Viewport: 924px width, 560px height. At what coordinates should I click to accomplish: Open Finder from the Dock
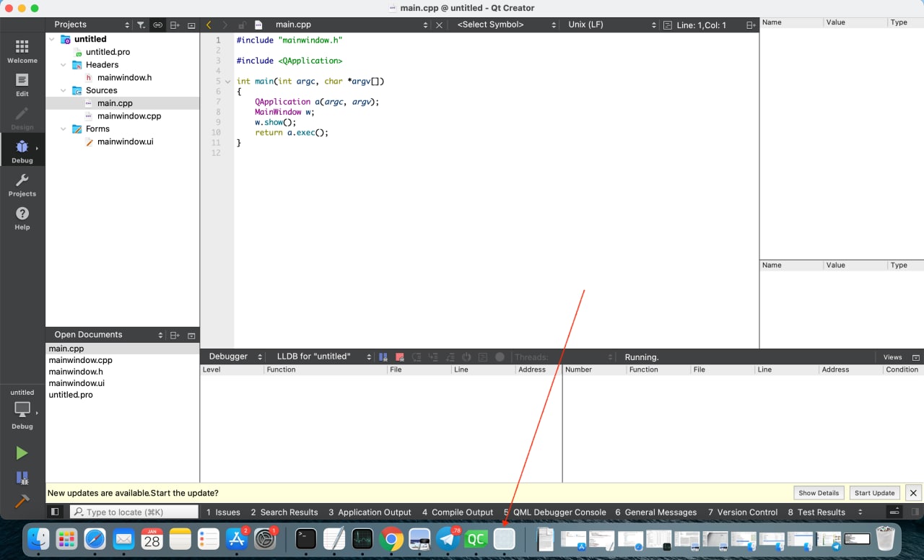(x=38, y=539)
